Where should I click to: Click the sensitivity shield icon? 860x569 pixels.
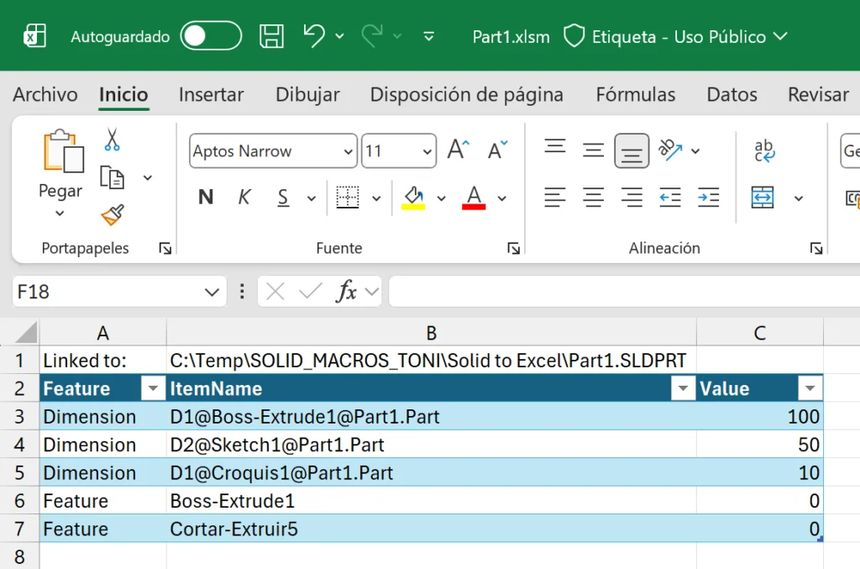tap(574, 36)
